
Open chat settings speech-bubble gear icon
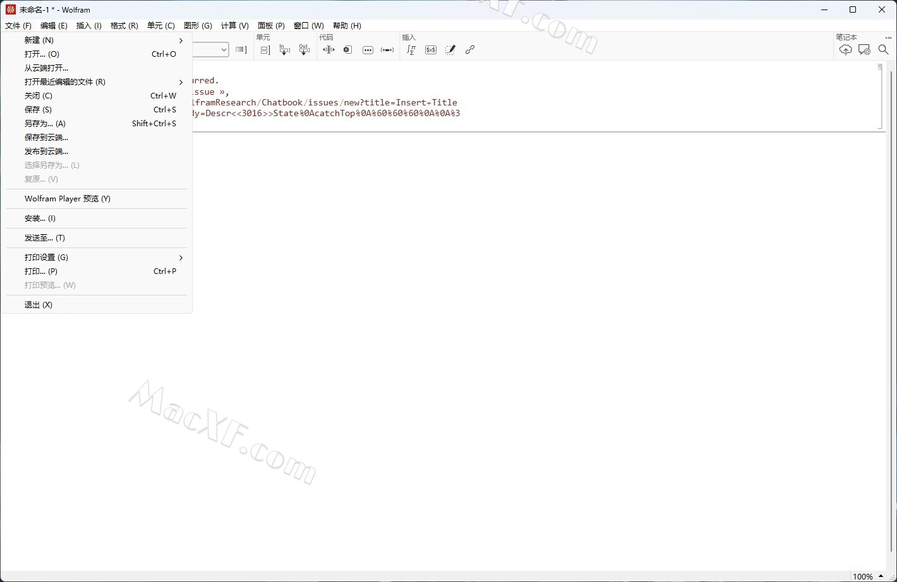[864, 50]
